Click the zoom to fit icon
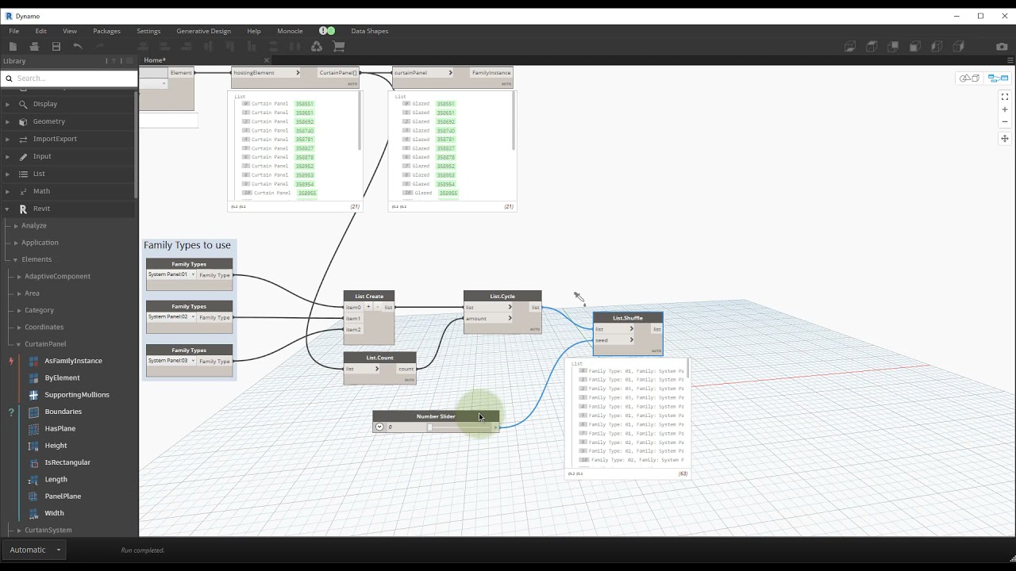The image size is (1016, 571). point(1005,97)
